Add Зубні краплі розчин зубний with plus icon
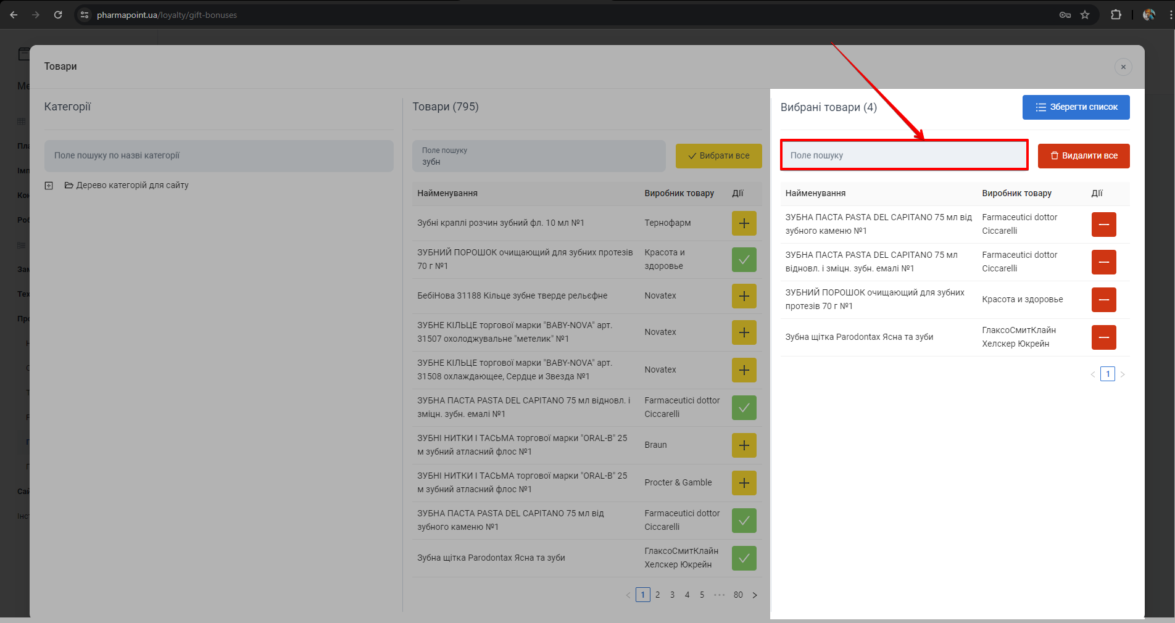This screenshot has width=1175, height=623. (x=744, y=223)
